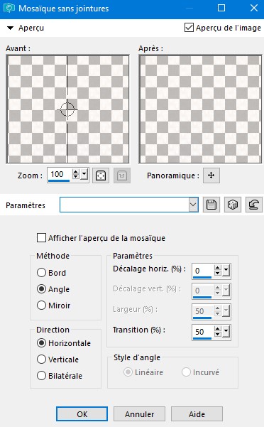Click the save preset floppy disk icon
This screenshot has height=427, width=264.
click(x=211, y=205)
